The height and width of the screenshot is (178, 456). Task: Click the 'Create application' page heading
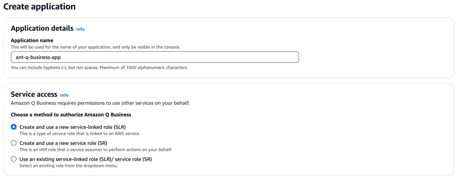coord(40,7)
